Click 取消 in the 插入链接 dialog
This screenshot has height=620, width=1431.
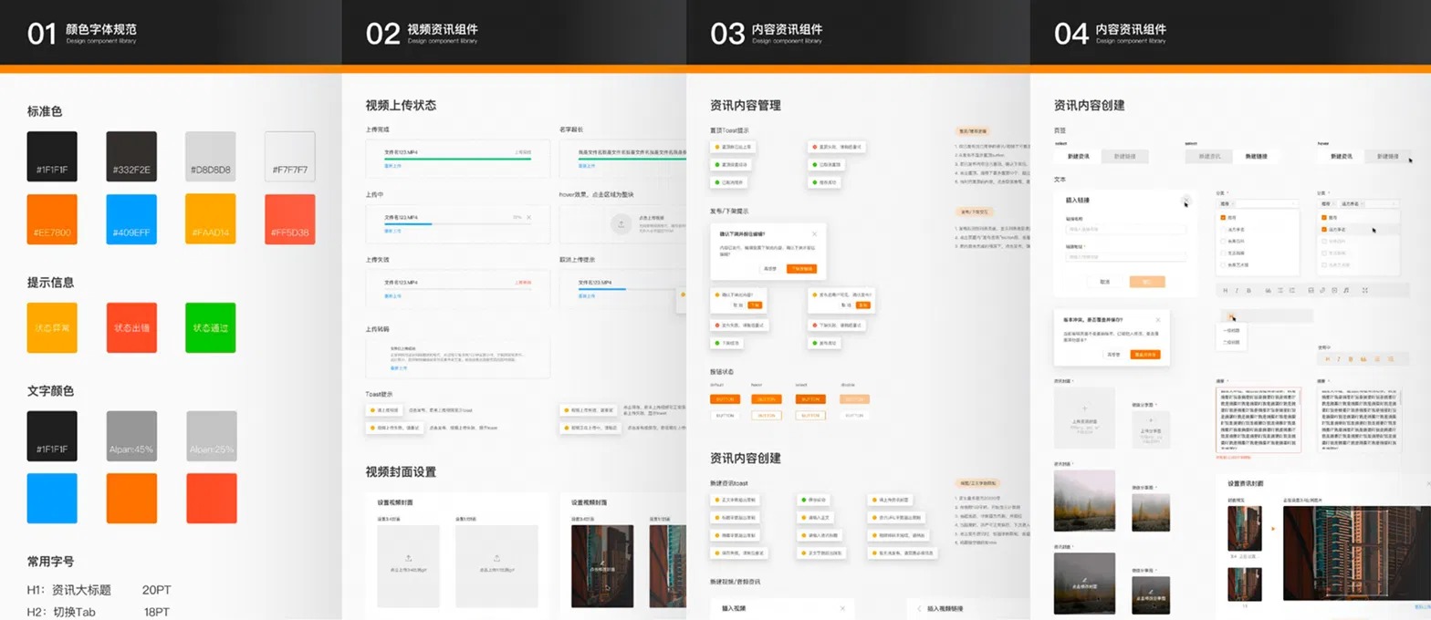1105,282
